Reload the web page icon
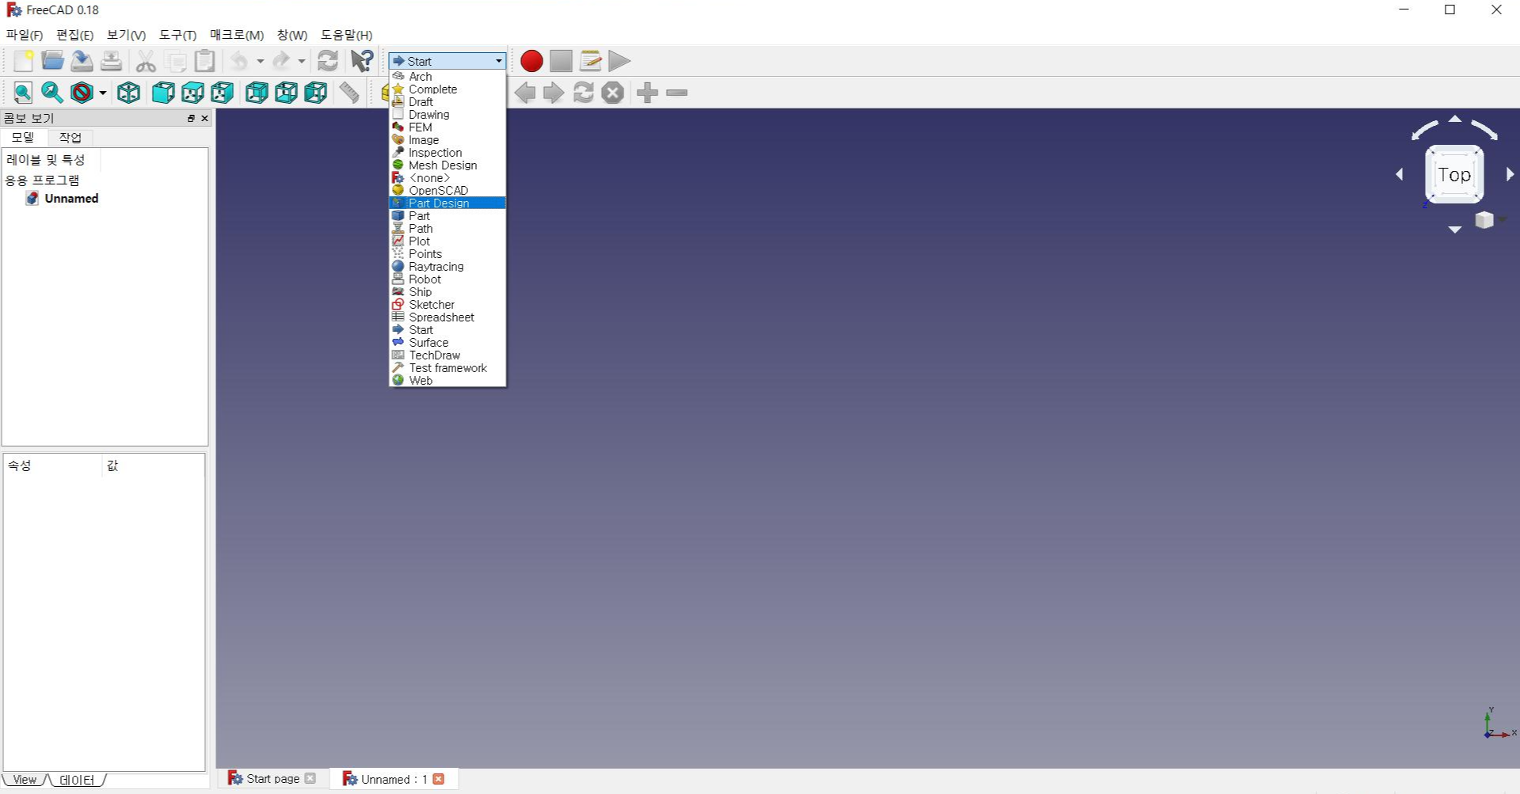Screen dimensions: 1520x794 584,93
